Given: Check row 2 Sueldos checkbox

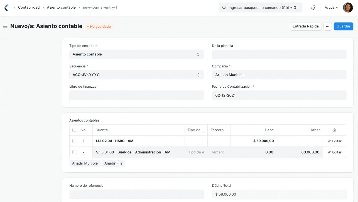Looking at the screenshot, I should pos(74,152).
